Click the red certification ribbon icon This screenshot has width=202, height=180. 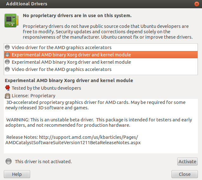(x=8, y=88)
